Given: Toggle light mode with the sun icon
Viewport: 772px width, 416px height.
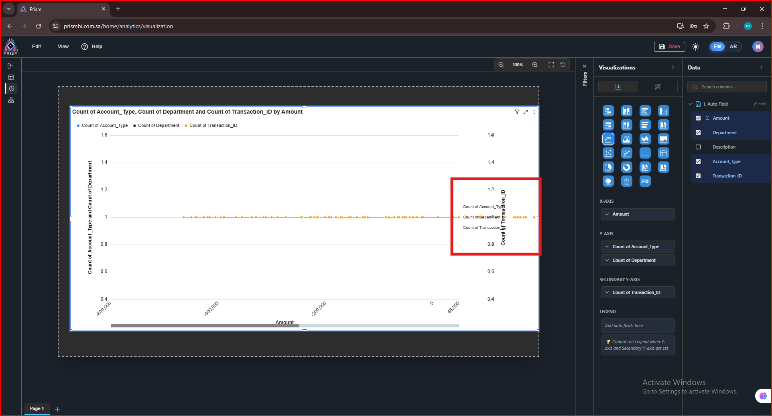Looking at the screenshot, I should coord(695,47).
